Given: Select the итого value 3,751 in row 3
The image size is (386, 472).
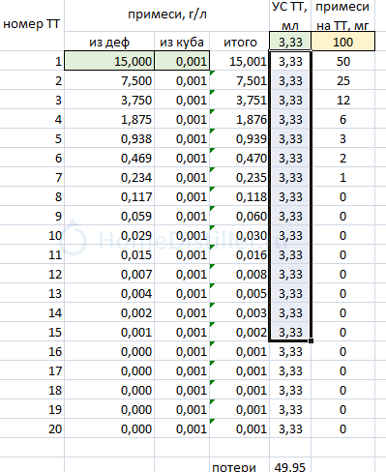Looking at the screenshot, I should tap(240, 100).
